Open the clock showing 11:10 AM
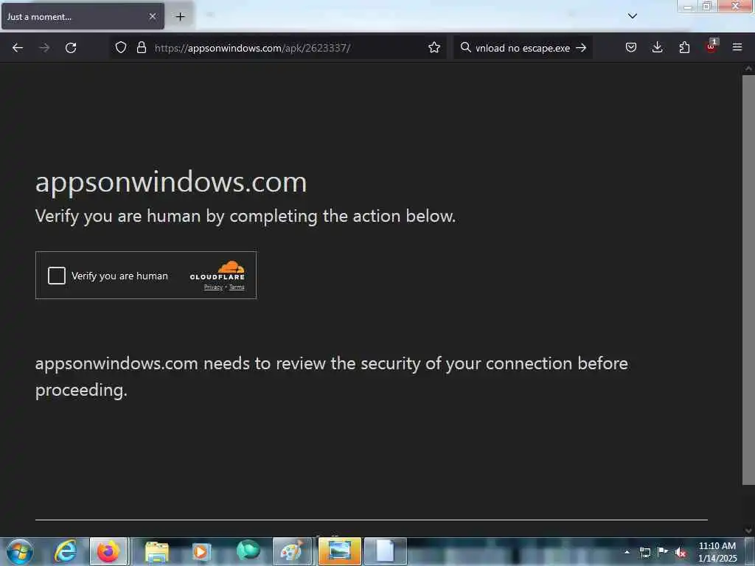755x566 pixels. coord(717,552)
